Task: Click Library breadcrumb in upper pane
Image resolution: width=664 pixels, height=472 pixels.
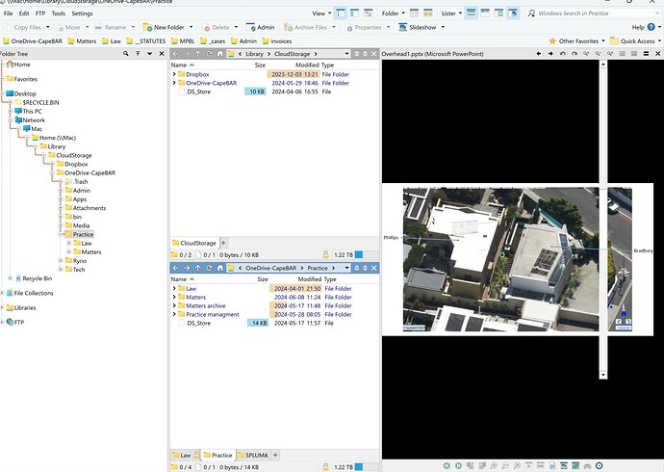Action: (254, 54)
